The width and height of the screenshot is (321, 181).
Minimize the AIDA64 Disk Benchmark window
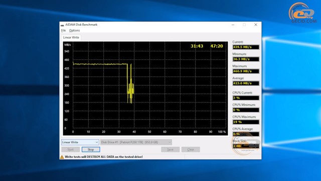(233, 25)
